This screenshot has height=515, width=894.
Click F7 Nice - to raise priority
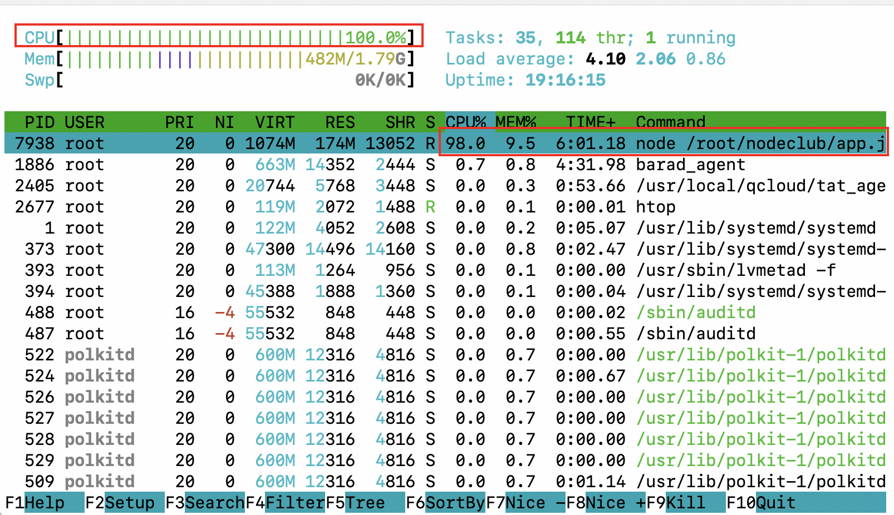pyautogui.click(x=525, y=503)
